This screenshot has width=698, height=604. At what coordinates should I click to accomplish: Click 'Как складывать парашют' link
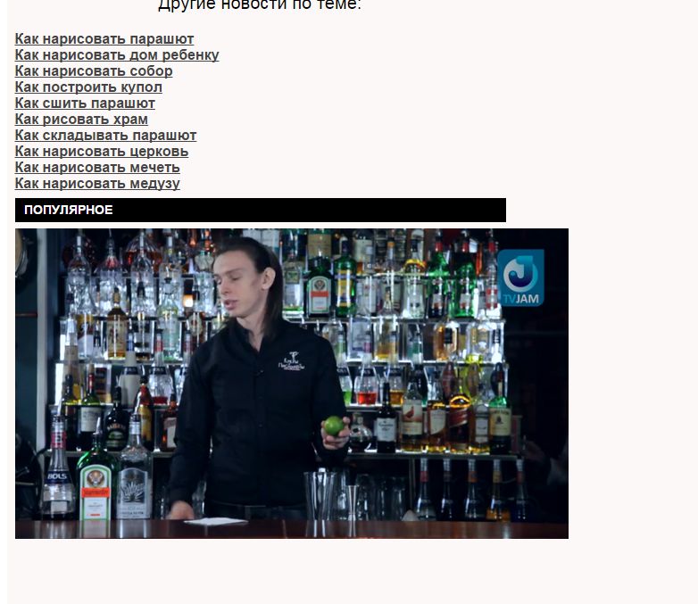(x=105, y=136)
